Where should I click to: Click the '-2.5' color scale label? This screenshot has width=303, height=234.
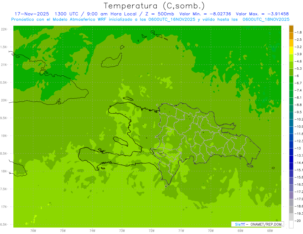click(298, 40)
